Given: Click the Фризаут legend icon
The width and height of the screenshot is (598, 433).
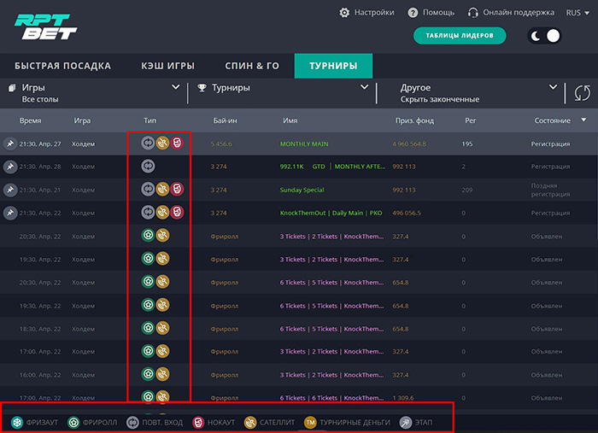Looking at the screenshot, I should coord(18,422).
